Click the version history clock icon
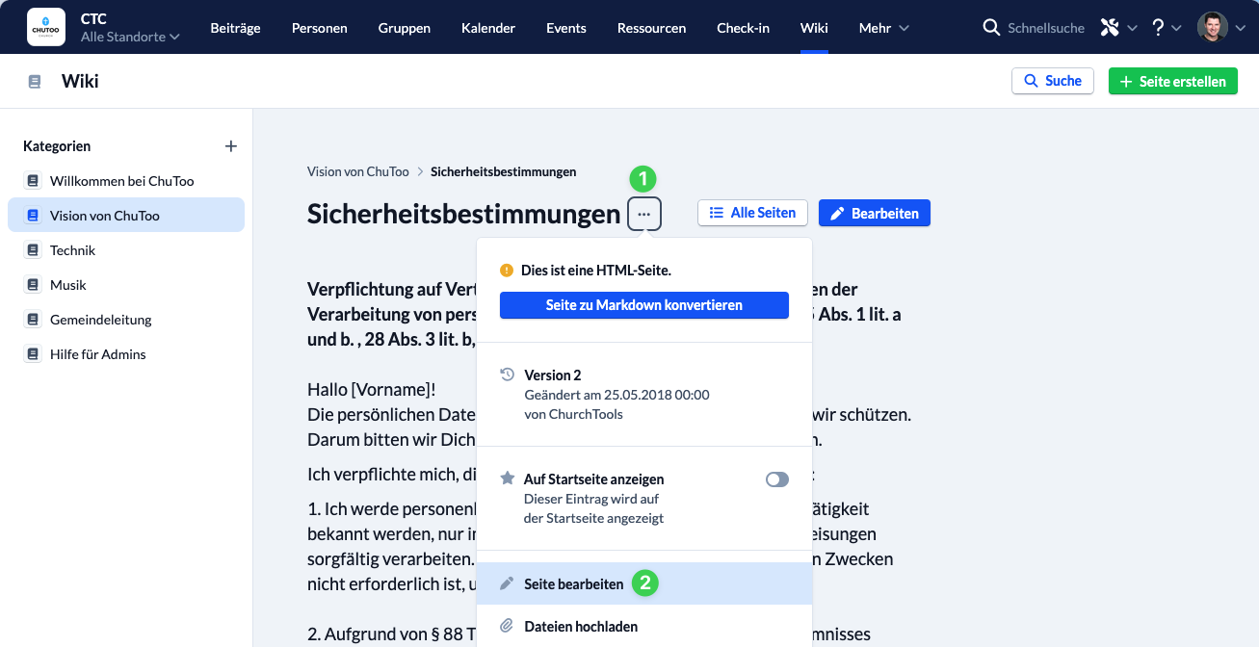 pos(508,375)
